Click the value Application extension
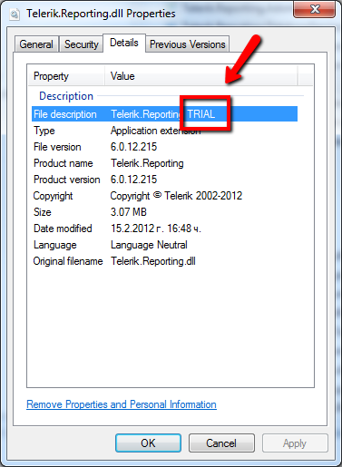This screenshot has height=467, width=342. [x=155, y=131]
